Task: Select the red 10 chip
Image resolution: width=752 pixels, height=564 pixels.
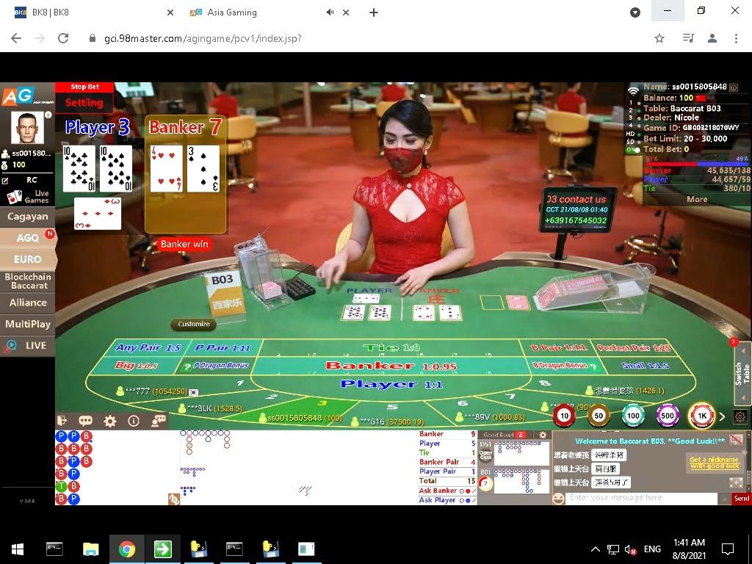Action: pyautogui.click(x=564, y=416)
